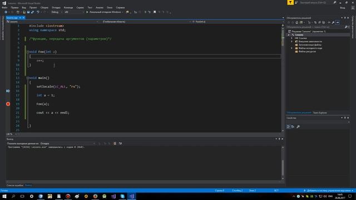356x200 pixels.
Task: Collapse the Foo function outline
Action: tap(27, 52)
